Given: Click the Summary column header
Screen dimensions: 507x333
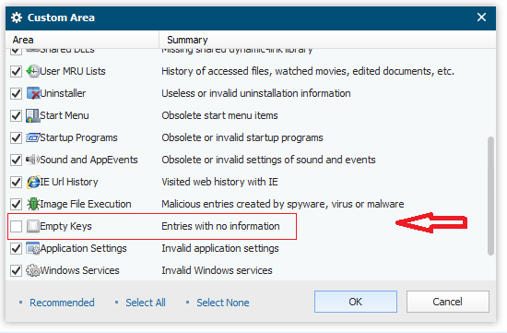Looking at the screenshot, I should click(327, 40).
